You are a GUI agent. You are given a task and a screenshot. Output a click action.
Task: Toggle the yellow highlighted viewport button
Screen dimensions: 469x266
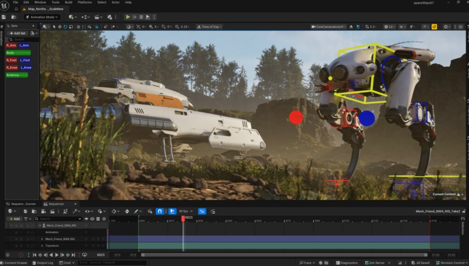[434, 27]
